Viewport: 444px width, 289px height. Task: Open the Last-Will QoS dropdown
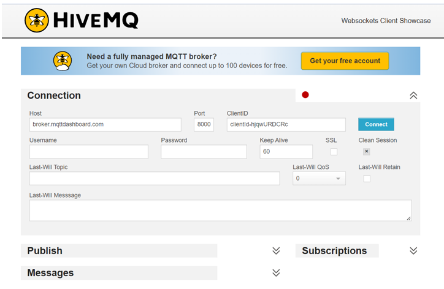319,178
